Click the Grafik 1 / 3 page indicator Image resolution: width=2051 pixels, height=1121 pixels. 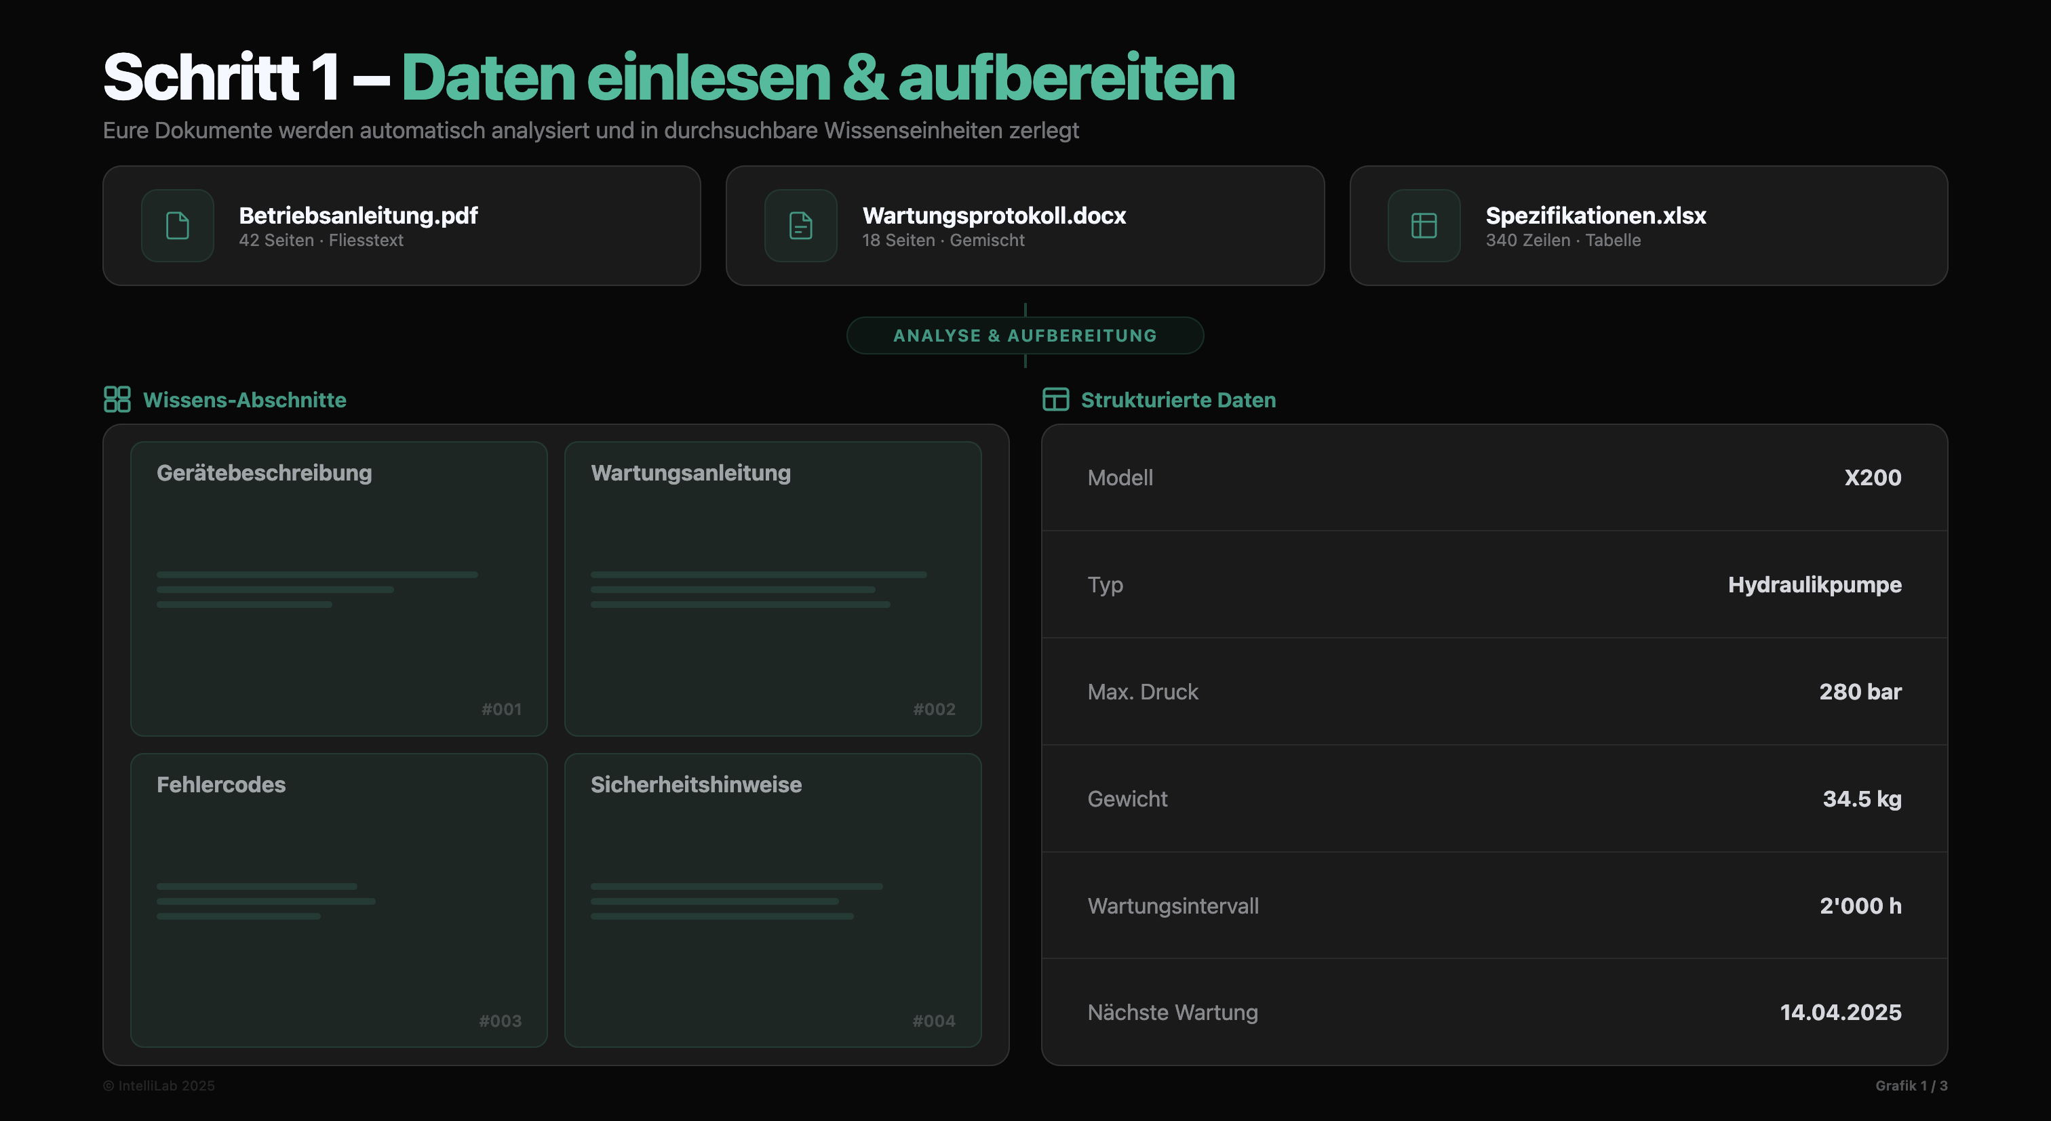[x=1911, y=1085]
